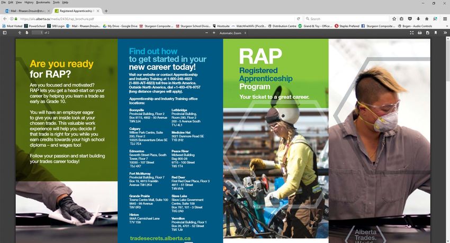Click 'Your ticket to a great career.' text
Screen dimensions: 450x243
point(274,97)
